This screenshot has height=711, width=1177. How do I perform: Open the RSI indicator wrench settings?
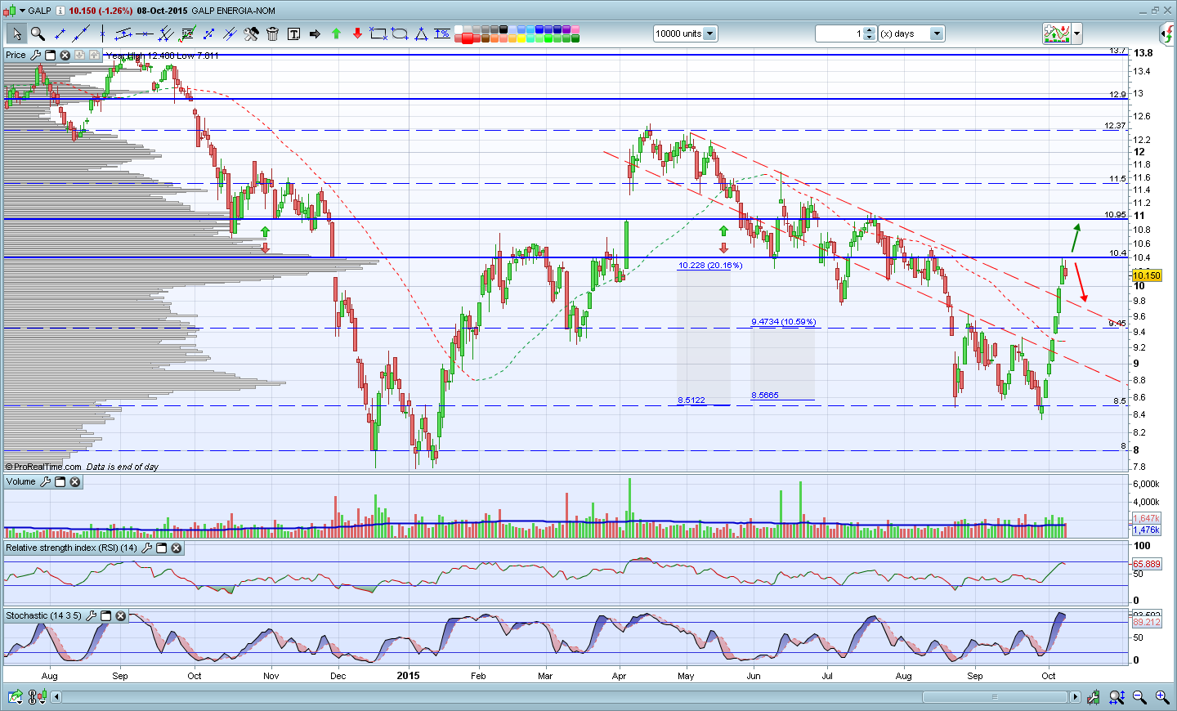[x=146, y=548]
